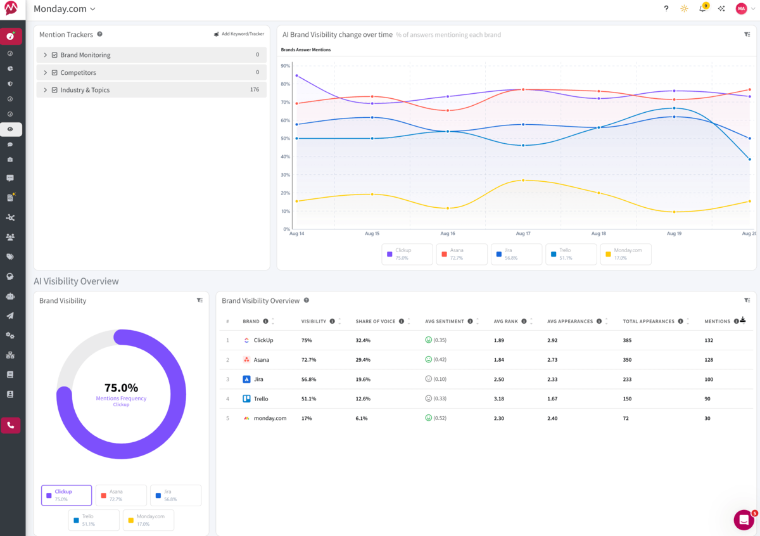This screenshot has height=536, width=760.
Task: Open filter icon on Brand Visibility Overview table
Action: tap(747, 300)
